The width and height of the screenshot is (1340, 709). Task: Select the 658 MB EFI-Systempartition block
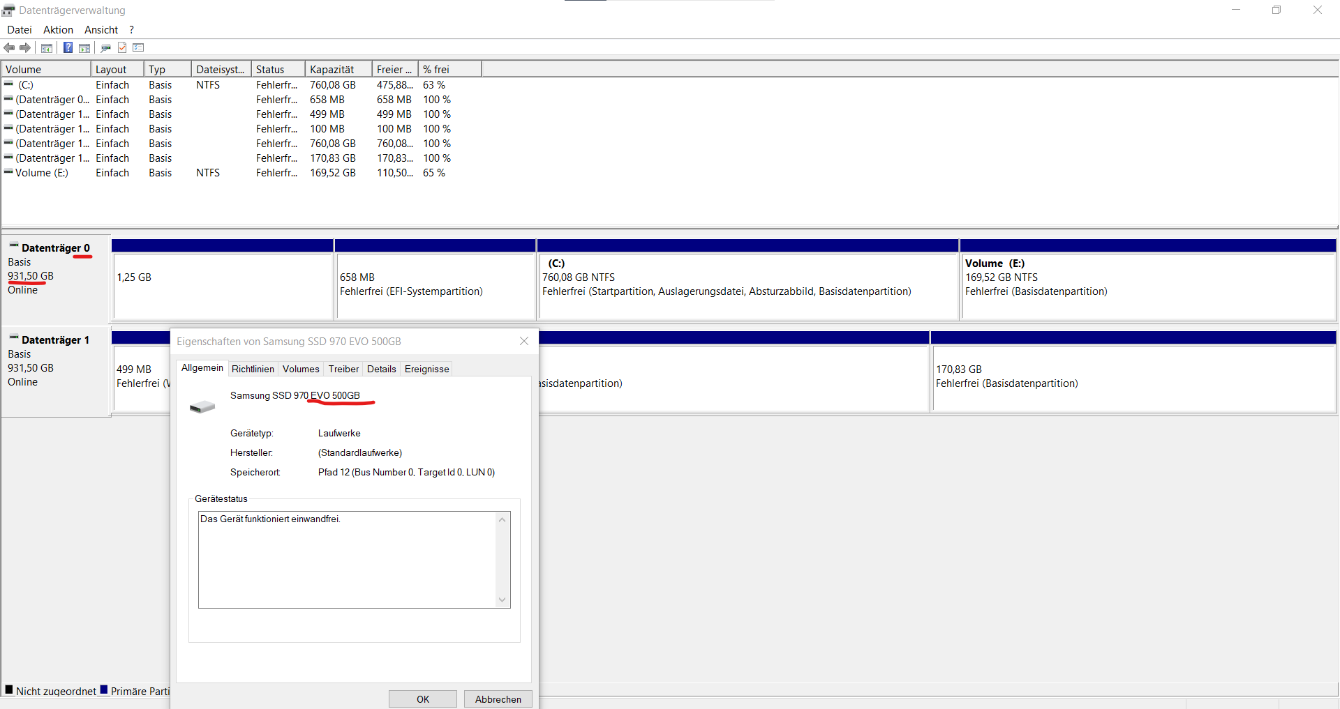tap(435, 286)
